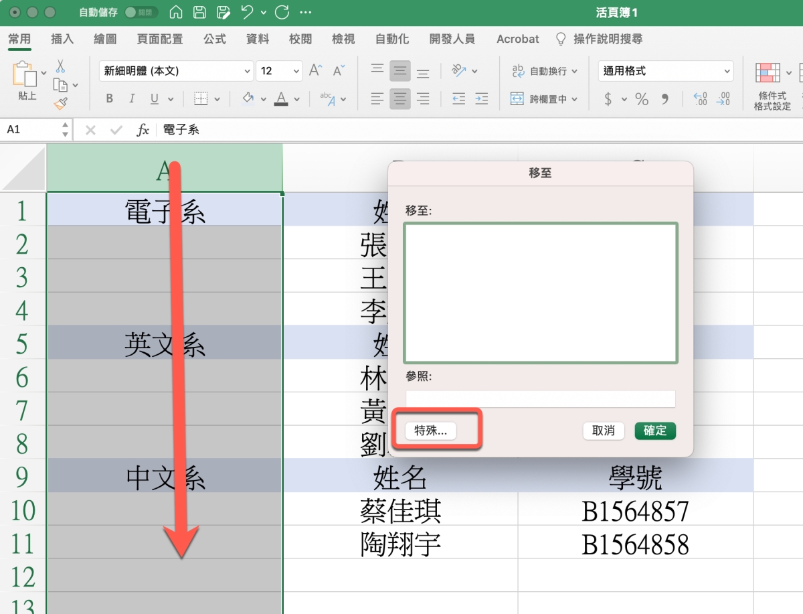Image resolution: width=803 pixels, height=614 pixels.
Task: Open the 公式 ribbon tab
Action: [215, 39]
